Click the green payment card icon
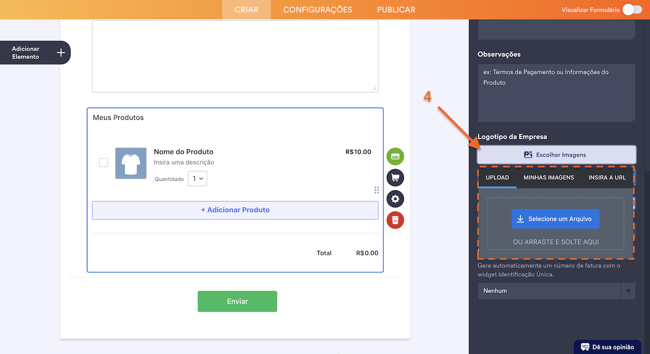 [395, 156]
